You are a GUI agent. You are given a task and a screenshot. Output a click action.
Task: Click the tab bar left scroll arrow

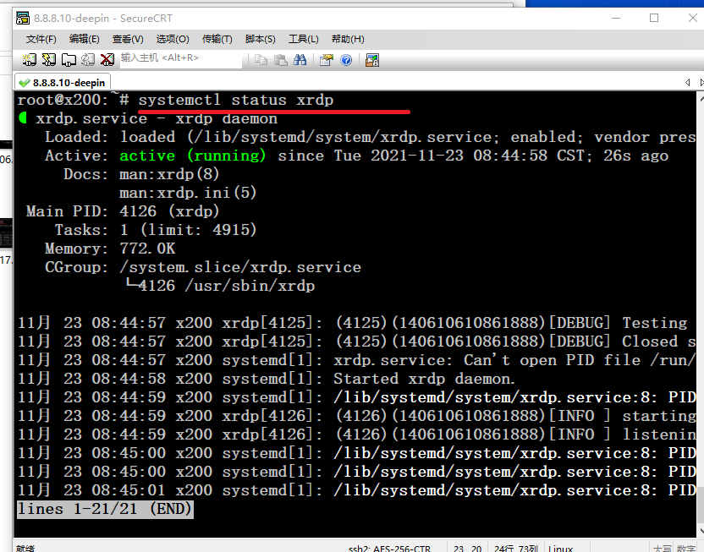[x=687, y=83]
